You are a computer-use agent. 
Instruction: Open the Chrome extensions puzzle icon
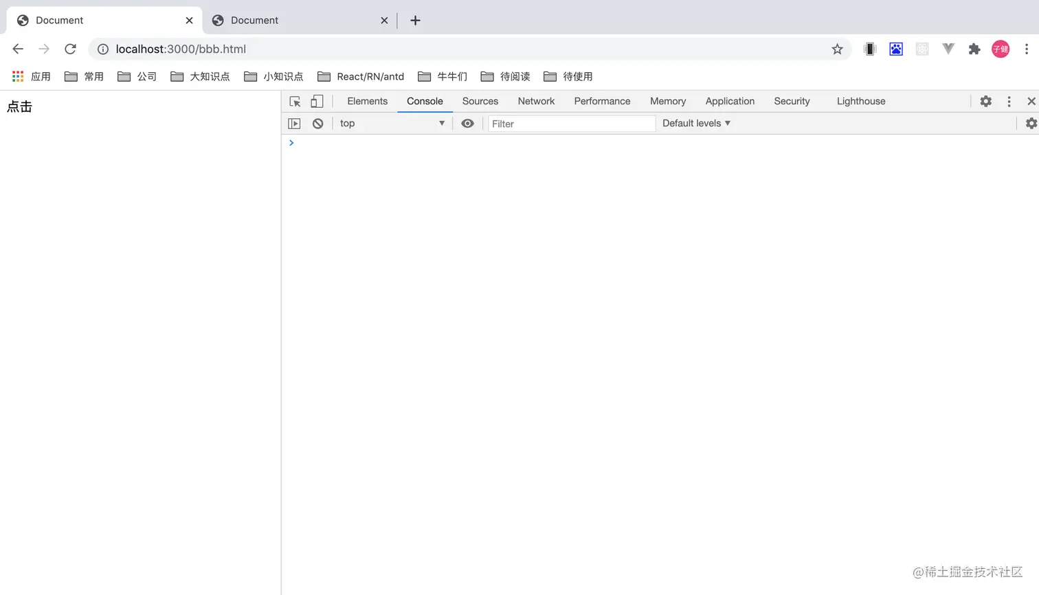(974, 49)
